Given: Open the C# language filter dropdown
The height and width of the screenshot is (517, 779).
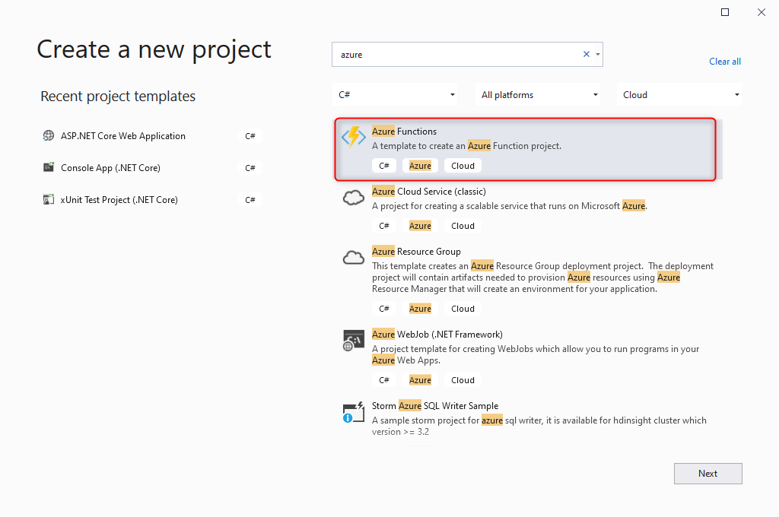Looking at the screenshot, I should pos(395,94).
